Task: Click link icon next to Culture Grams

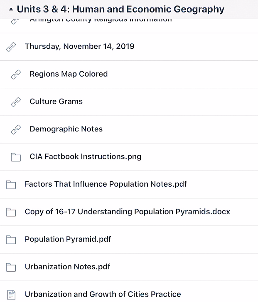Action: pyautogui.click(x=16, y=102)
